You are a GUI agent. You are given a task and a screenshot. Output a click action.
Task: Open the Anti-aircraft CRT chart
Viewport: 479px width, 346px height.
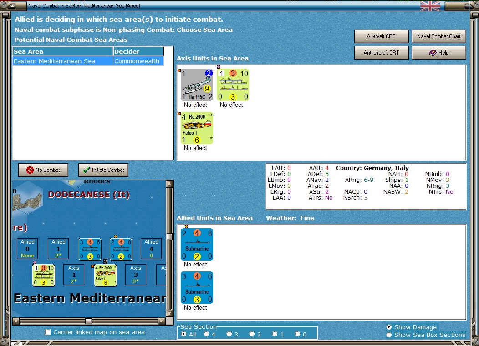coord(381,53)
